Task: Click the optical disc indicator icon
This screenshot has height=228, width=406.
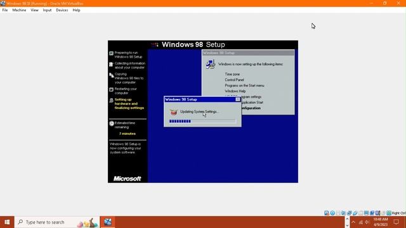Action: [332, 213]
